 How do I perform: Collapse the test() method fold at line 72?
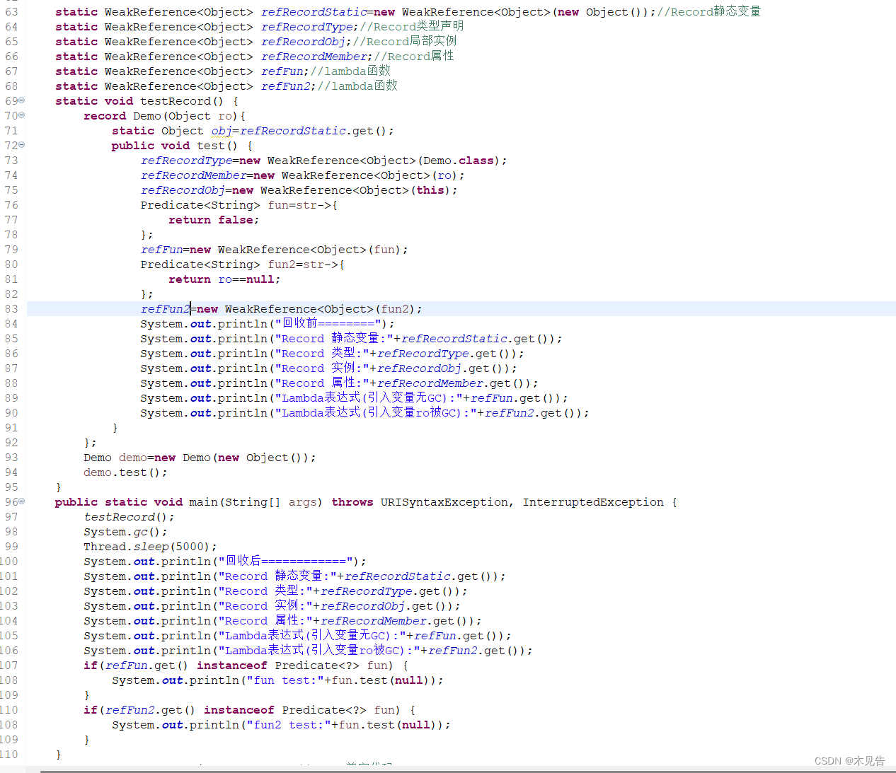point(21,144)
